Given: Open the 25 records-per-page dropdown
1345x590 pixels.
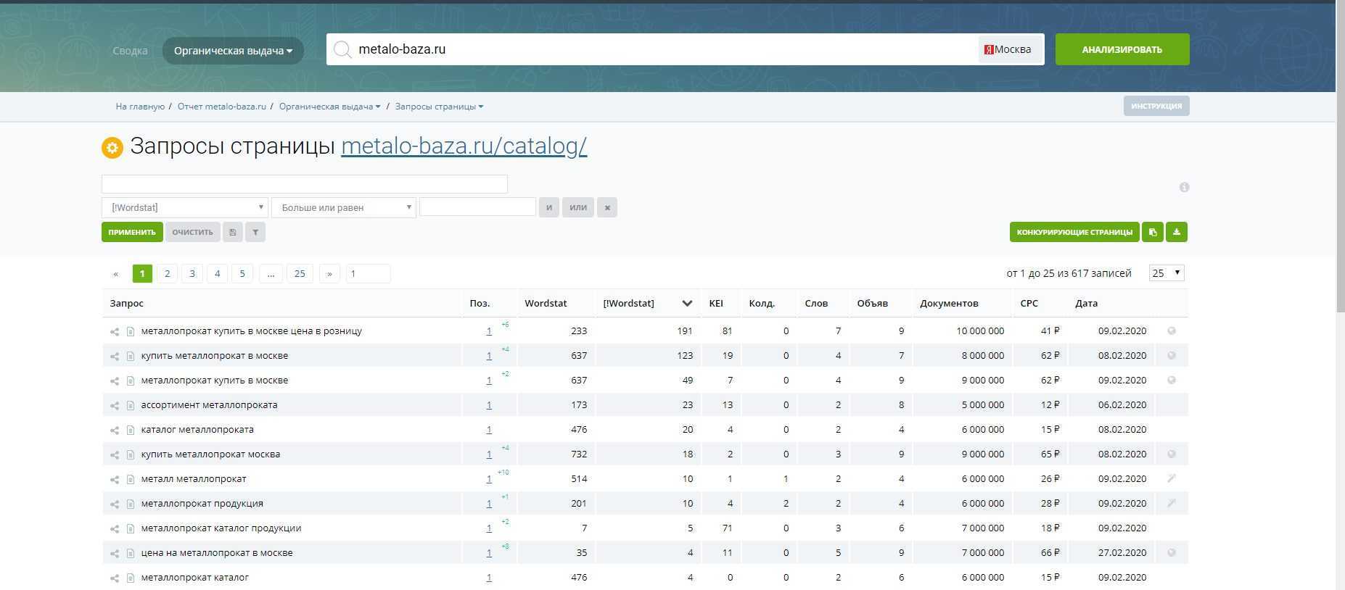Looking at the screenshot, I should pyautogui.click(x=1167, y=273).
